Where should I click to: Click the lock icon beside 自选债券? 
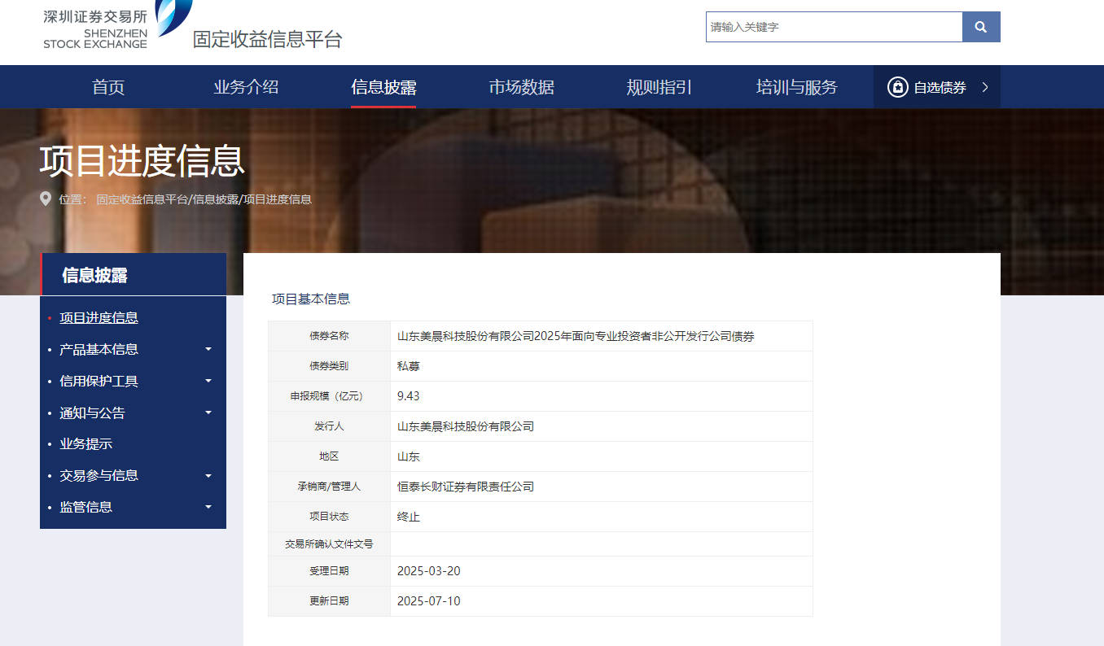[897, 87]
